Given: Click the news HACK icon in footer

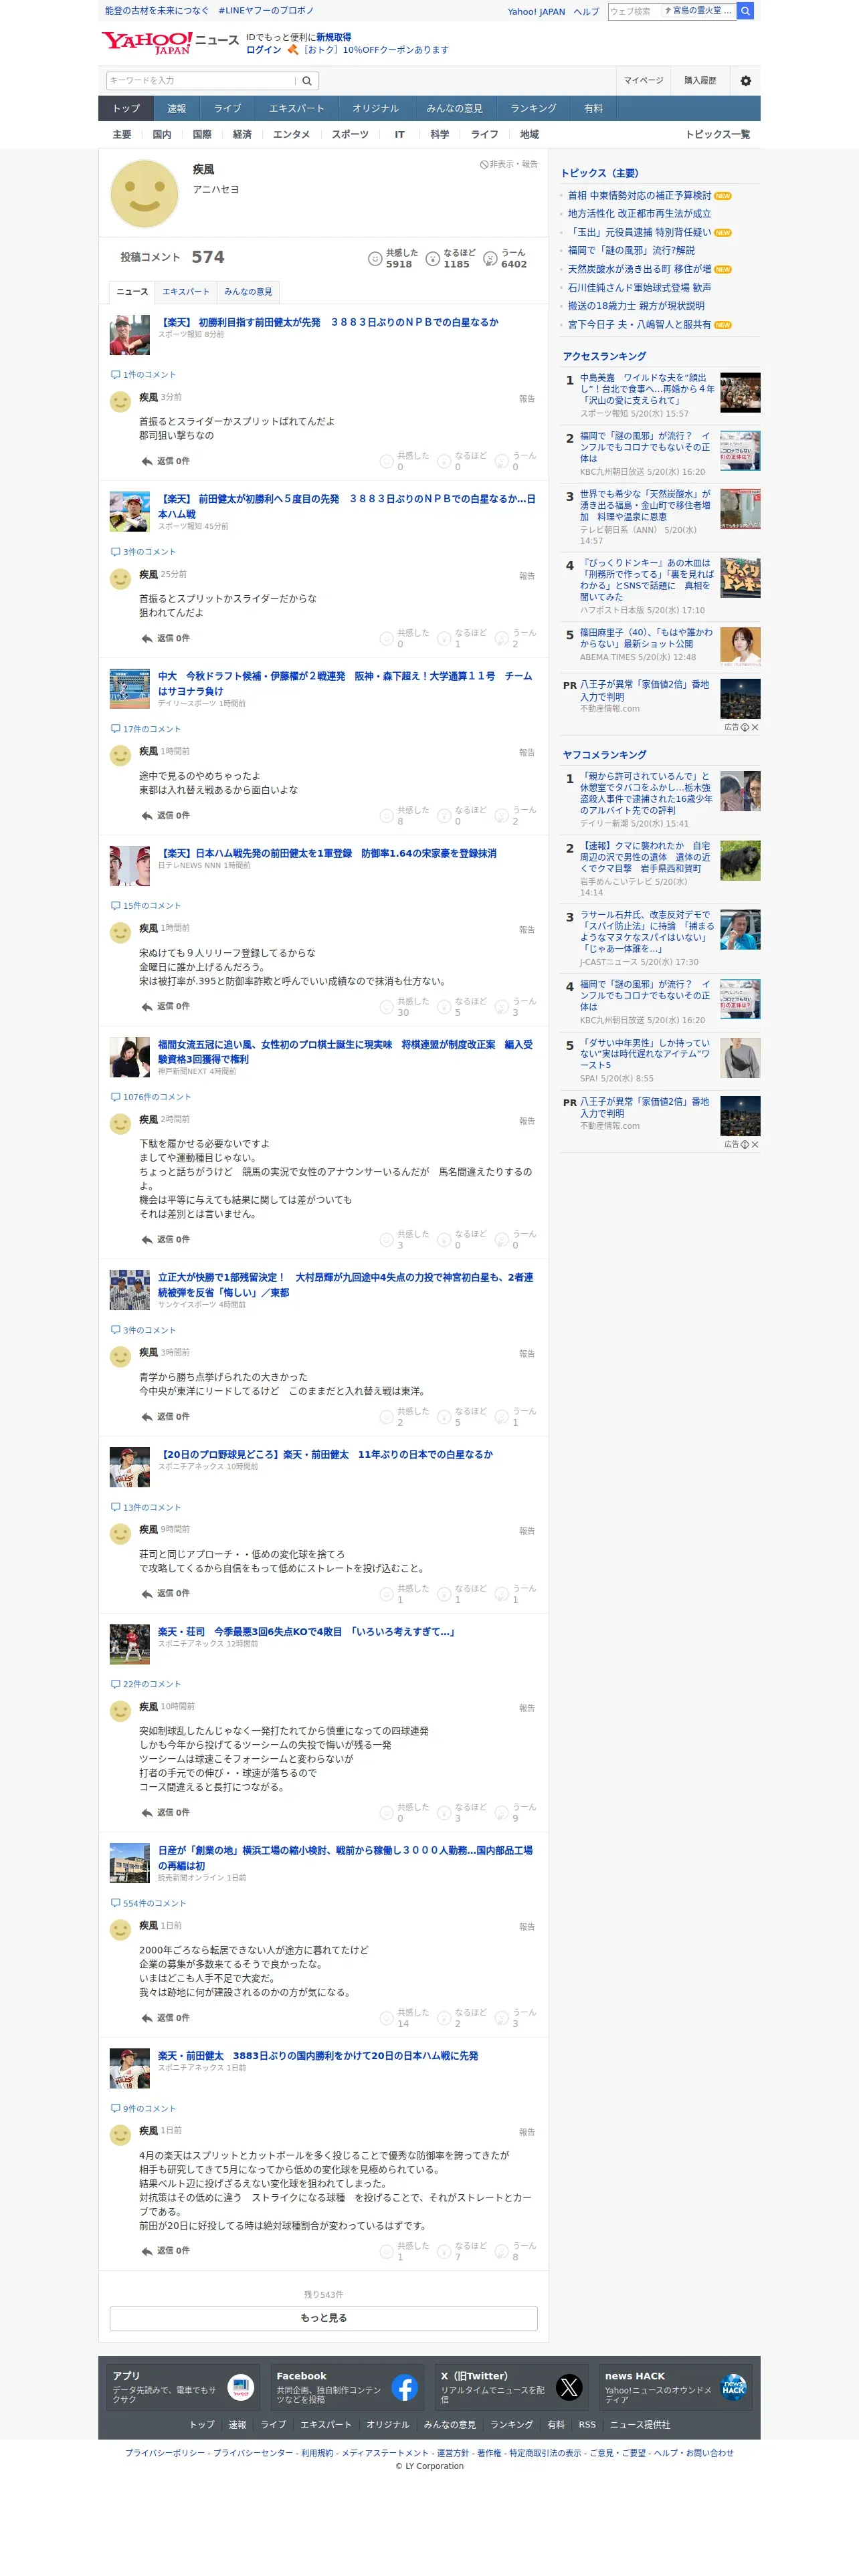Looking at the screenshot, I should click(x=733, y=2388).
